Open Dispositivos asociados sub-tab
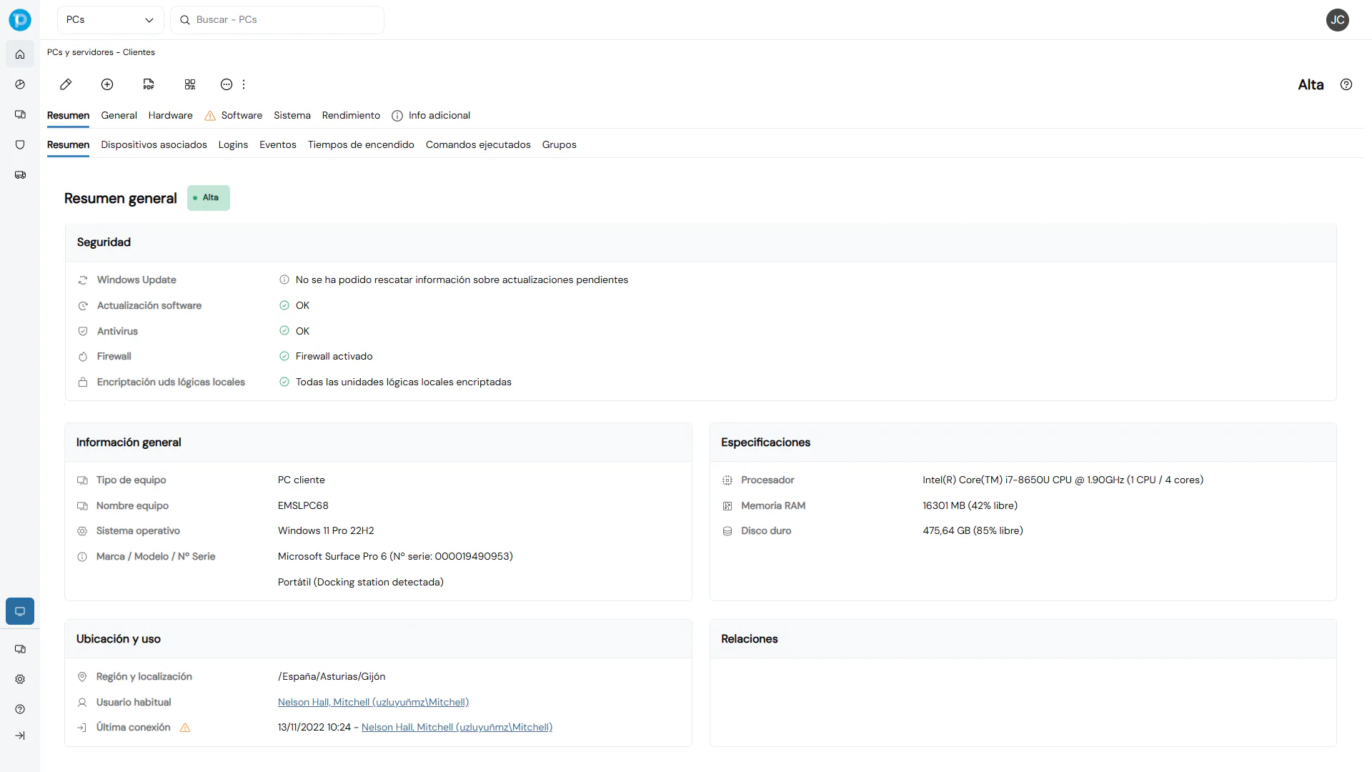Image resolution: width=1372 pixels, height=772 pixels. pos(154,145)
